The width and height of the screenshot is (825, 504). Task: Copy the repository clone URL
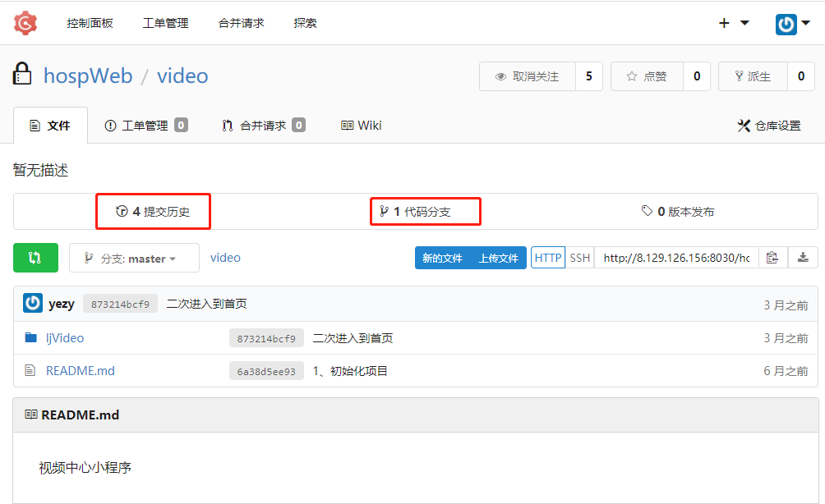pyautogui.click(x=772, y=258)
